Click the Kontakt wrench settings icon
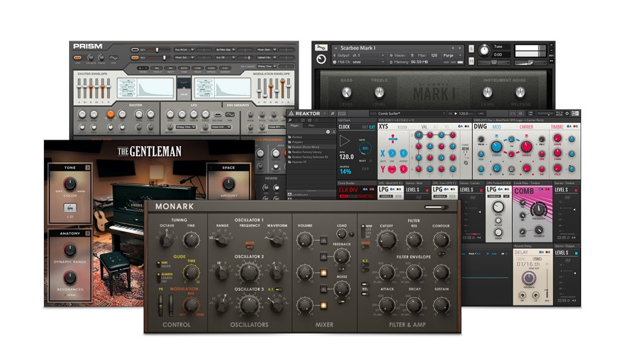The width and height of the screenshot is (625, 359). click(321, 48)
